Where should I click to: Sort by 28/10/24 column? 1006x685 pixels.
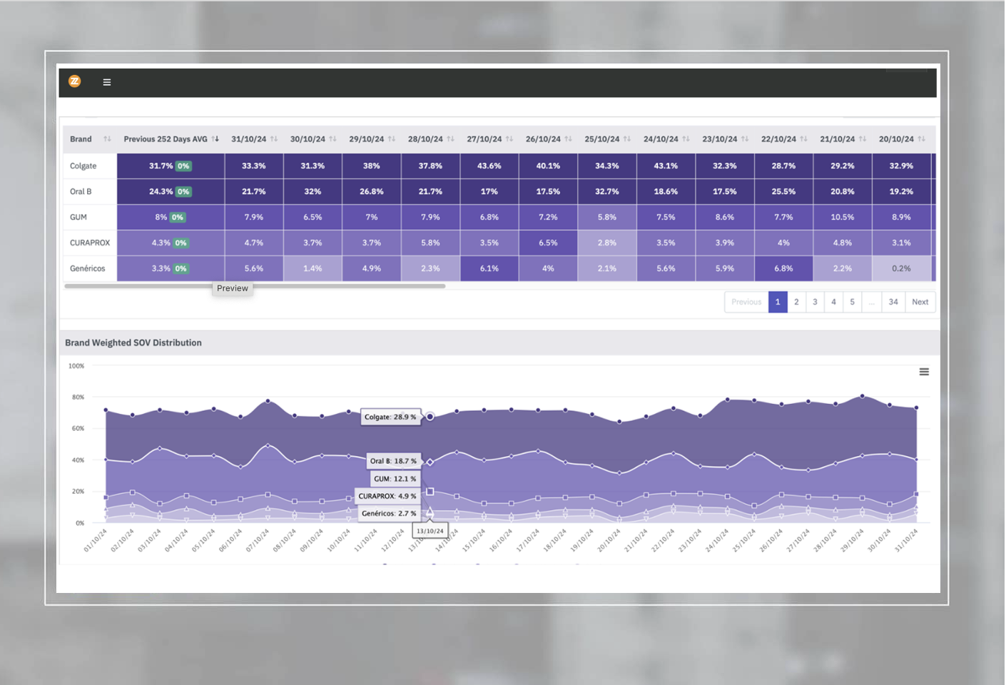450,139
